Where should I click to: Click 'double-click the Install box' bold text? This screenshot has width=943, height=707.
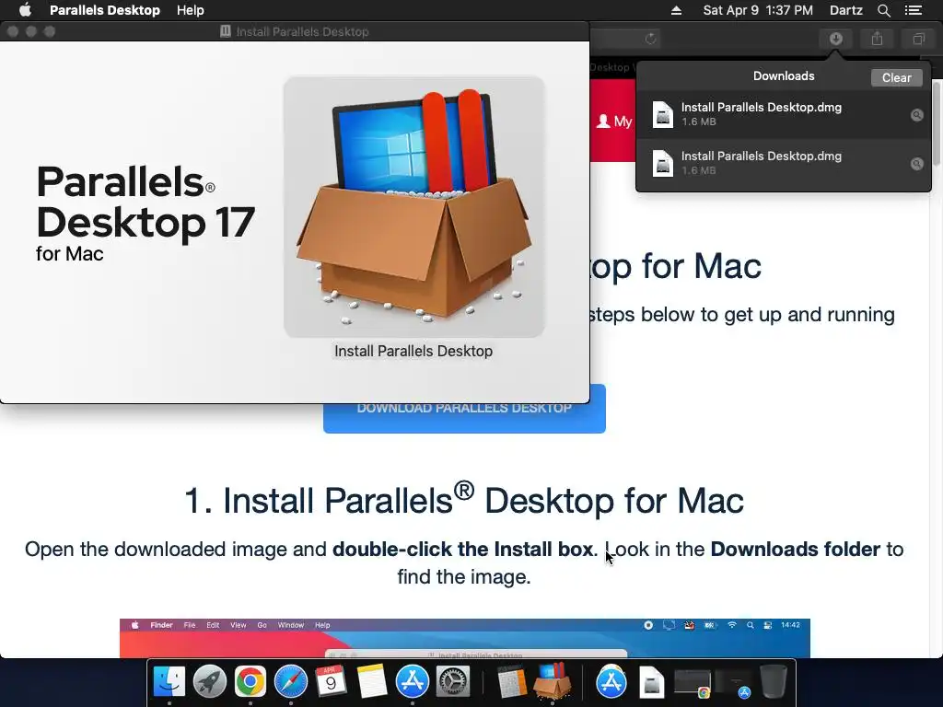click(x=463, y=549)
